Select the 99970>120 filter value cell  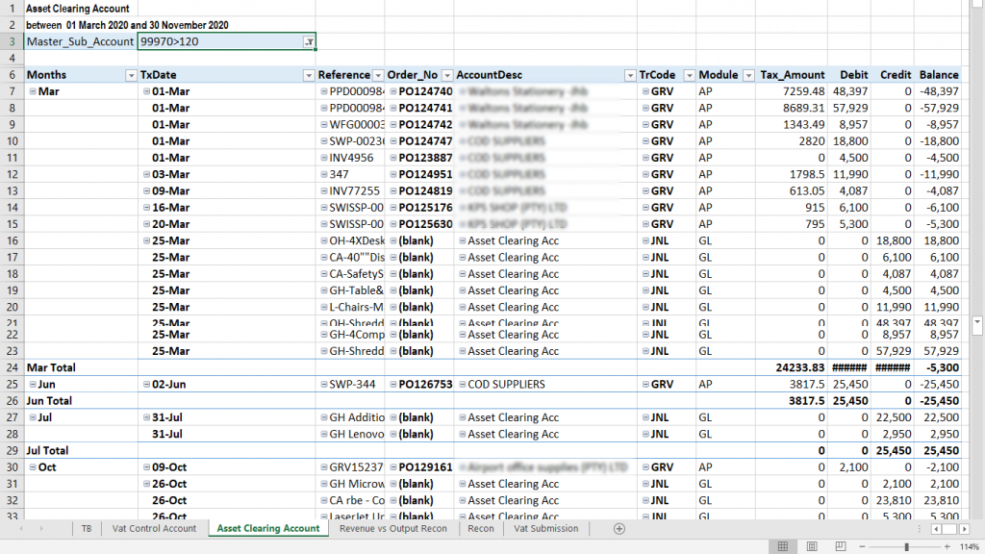[226, 41]
